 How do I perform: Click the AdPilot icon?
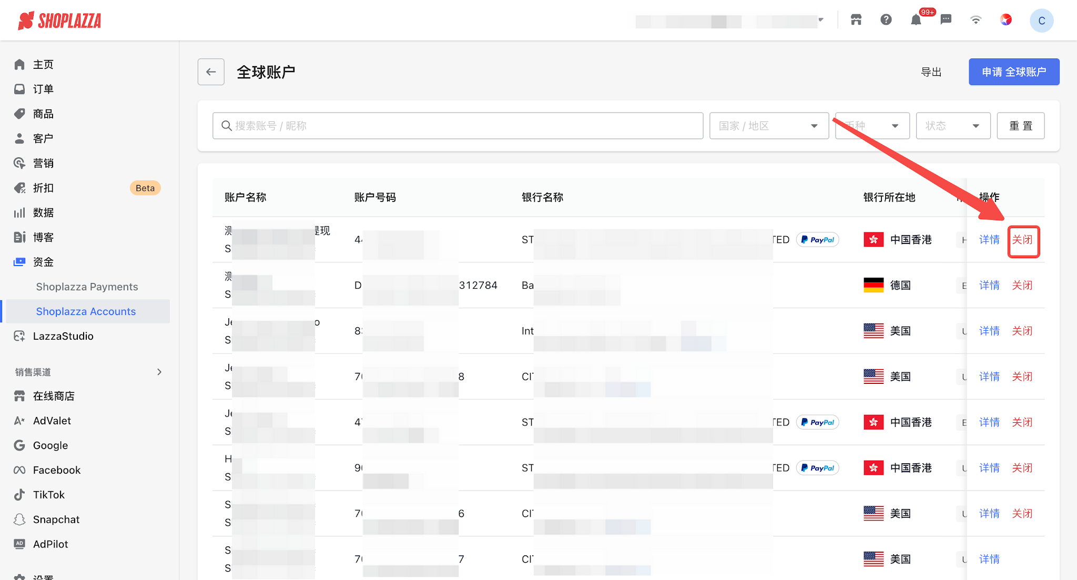click(19, 544)
